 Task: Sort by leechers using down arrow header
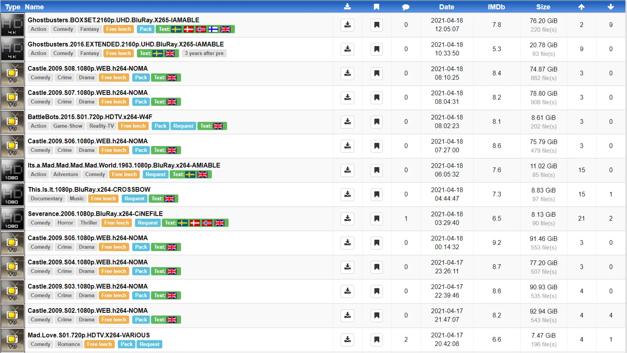coord(611,7)
